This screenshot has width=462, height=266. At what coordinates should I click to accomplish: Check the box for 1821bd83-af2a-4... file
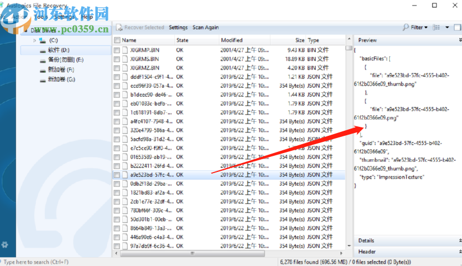coord(117,193)
